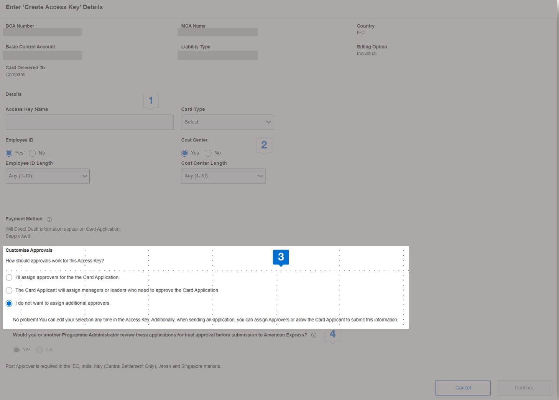Focus the Access Key Name field

click(x=90, y=122)
